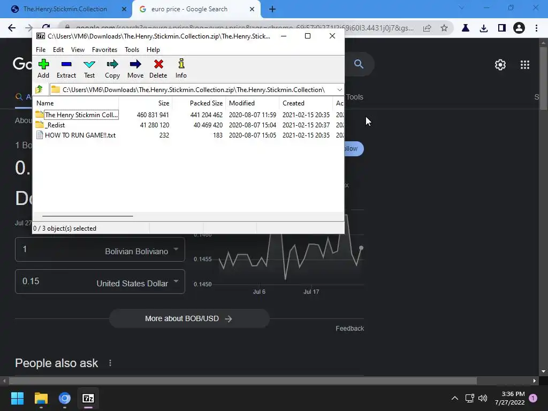This screenshot has height=411, width=548.
Task: Open the Chrome tab search chevron
Action: pyautogui.click(x=461, y=7)
